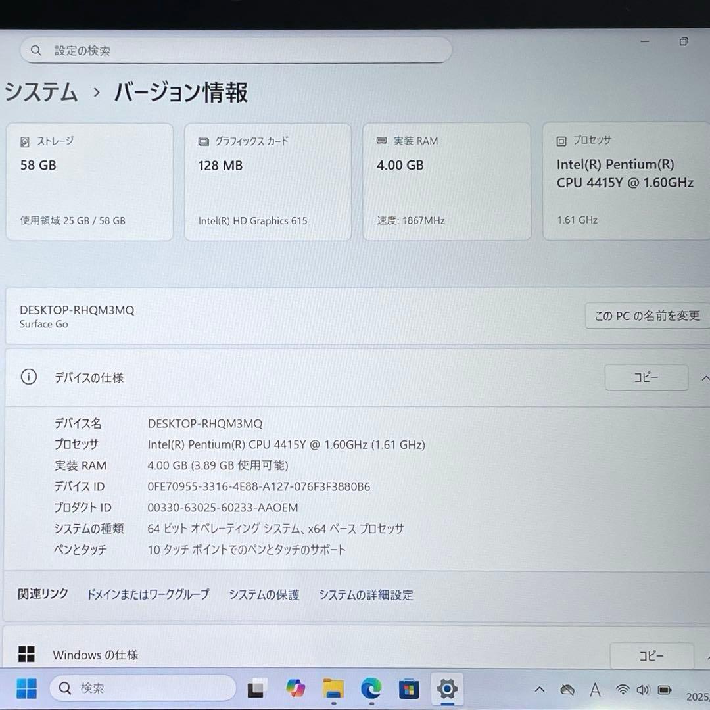Click この PC の名前を変更 button
The height and width of the screenshot is (710, 710).
pyautogui.click(x=647, y=316)
